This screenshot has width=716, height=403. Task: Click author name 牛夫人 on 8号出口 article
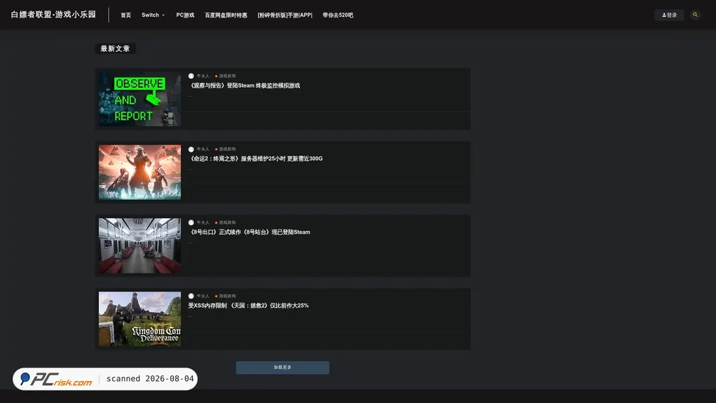pos(202,223)
